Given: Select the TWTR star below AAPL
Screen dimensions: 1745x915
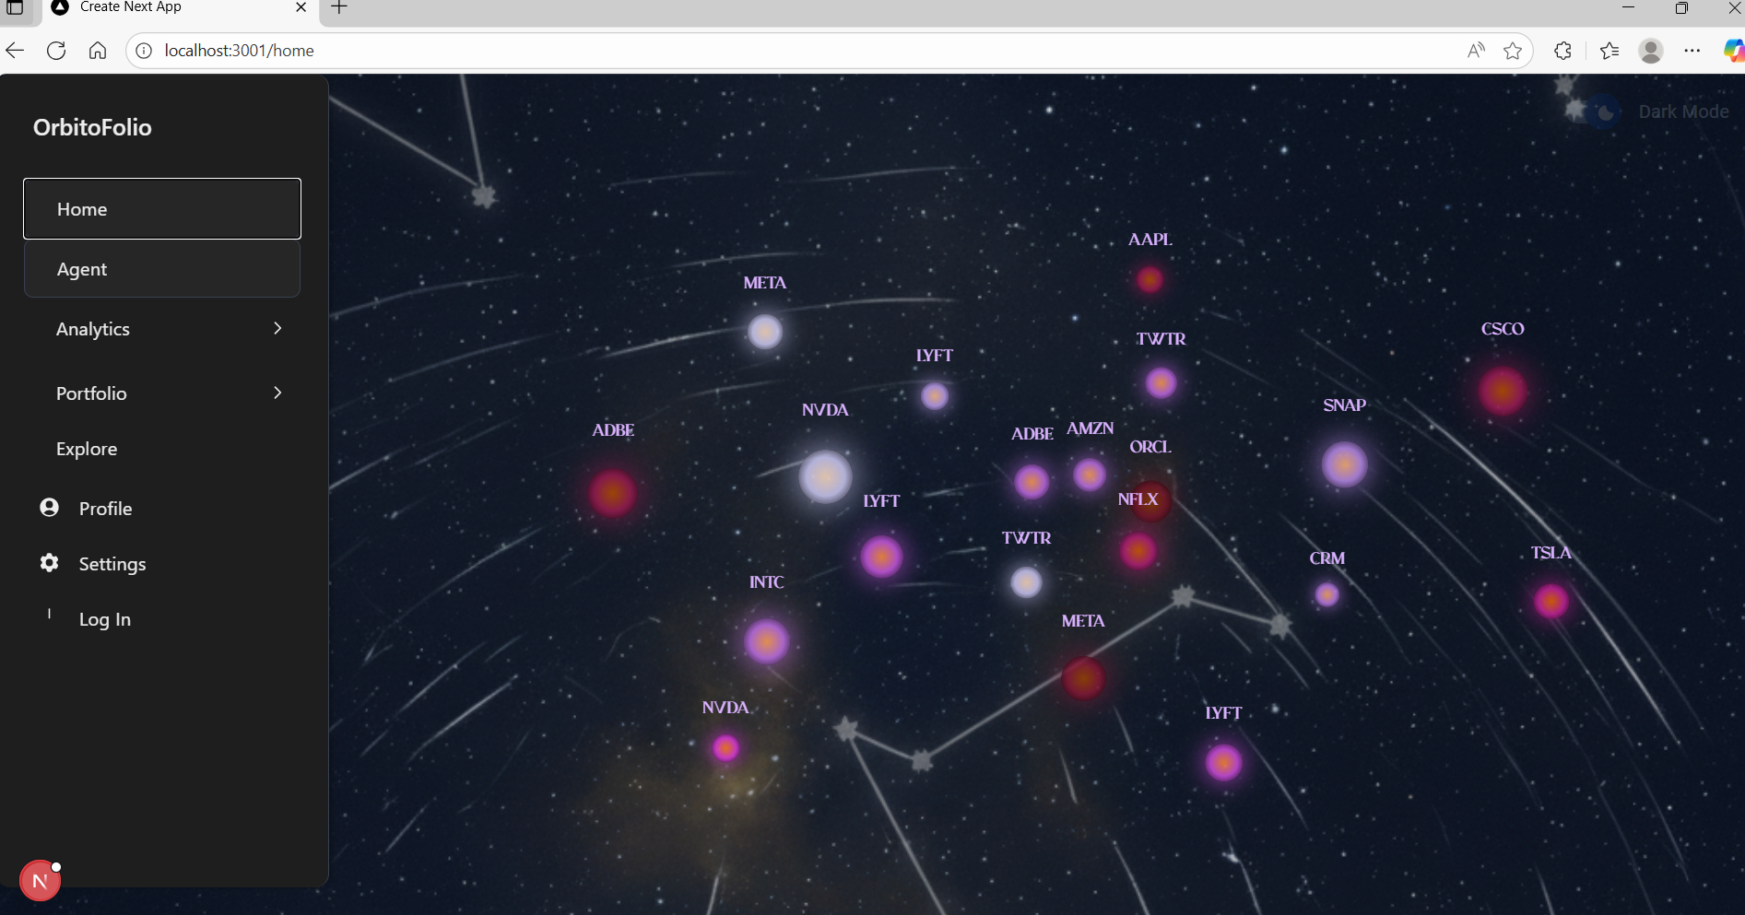Looking at the screenshot, I should point(1161,382).
